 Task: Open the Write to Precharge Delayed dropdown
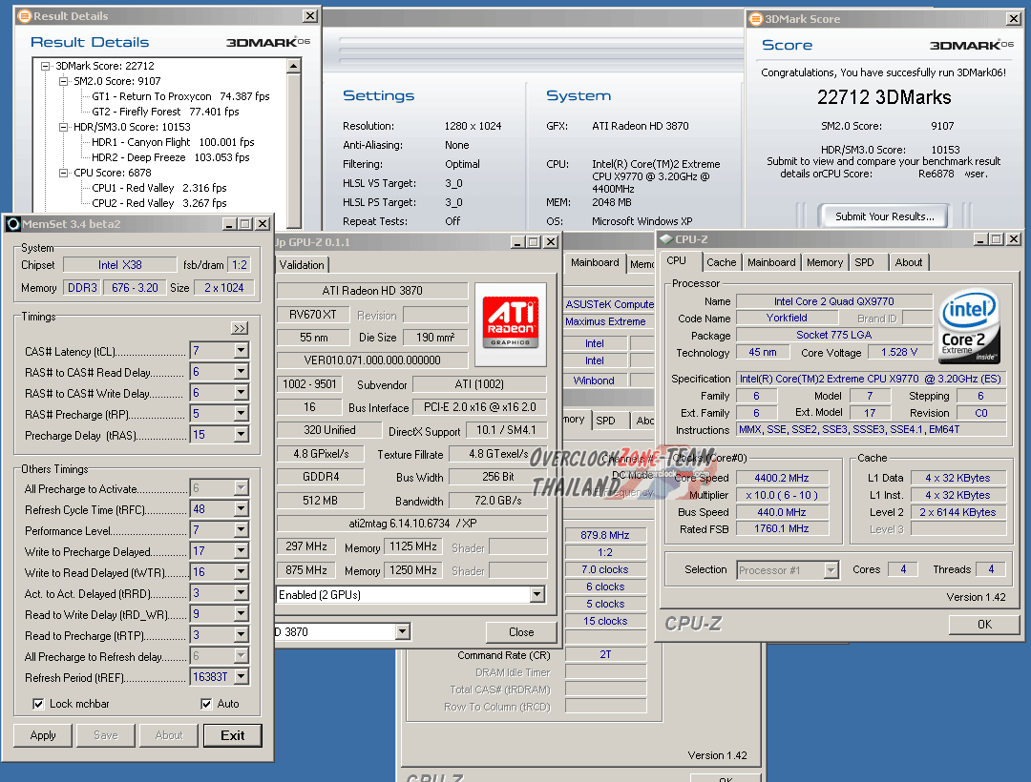pyautogui.click(x=241, y=551)
